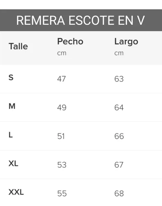Click the Pecho value 53
Image resolution: width=162 pixels, height=206 pixels.
(x=62, y=165)
